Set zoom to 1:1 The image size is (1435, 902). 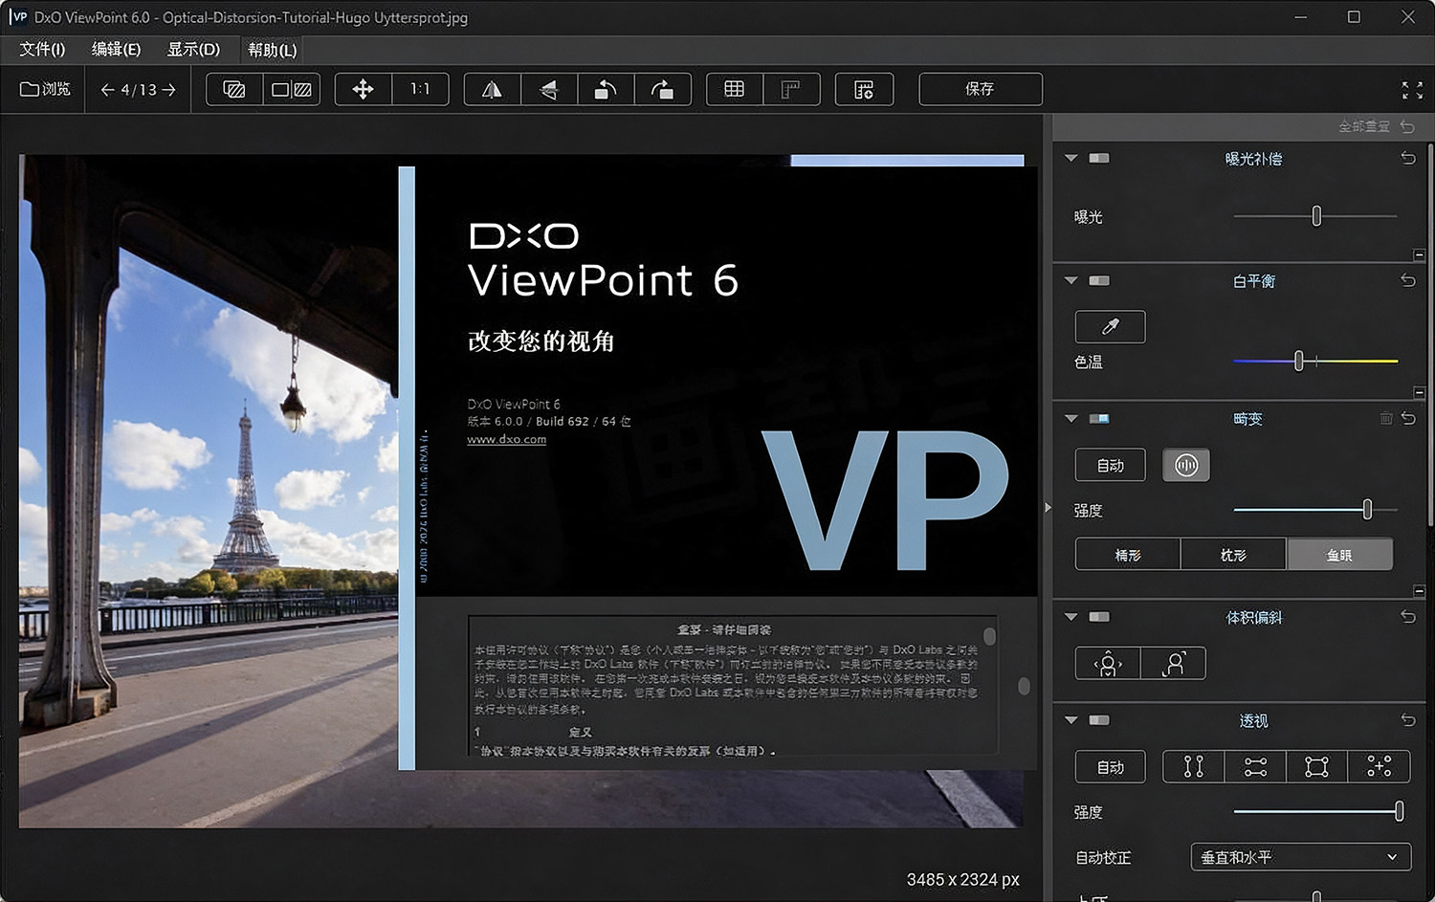pyautogui.click(x=420, y=89)
